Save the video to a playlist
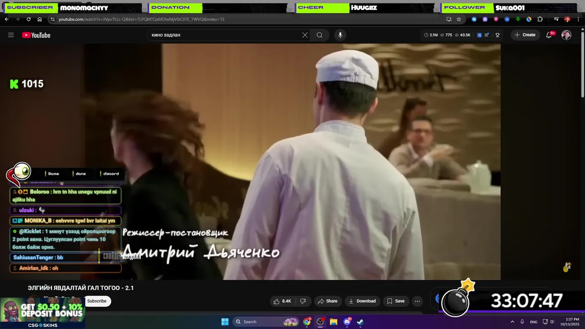 (396, 301)
